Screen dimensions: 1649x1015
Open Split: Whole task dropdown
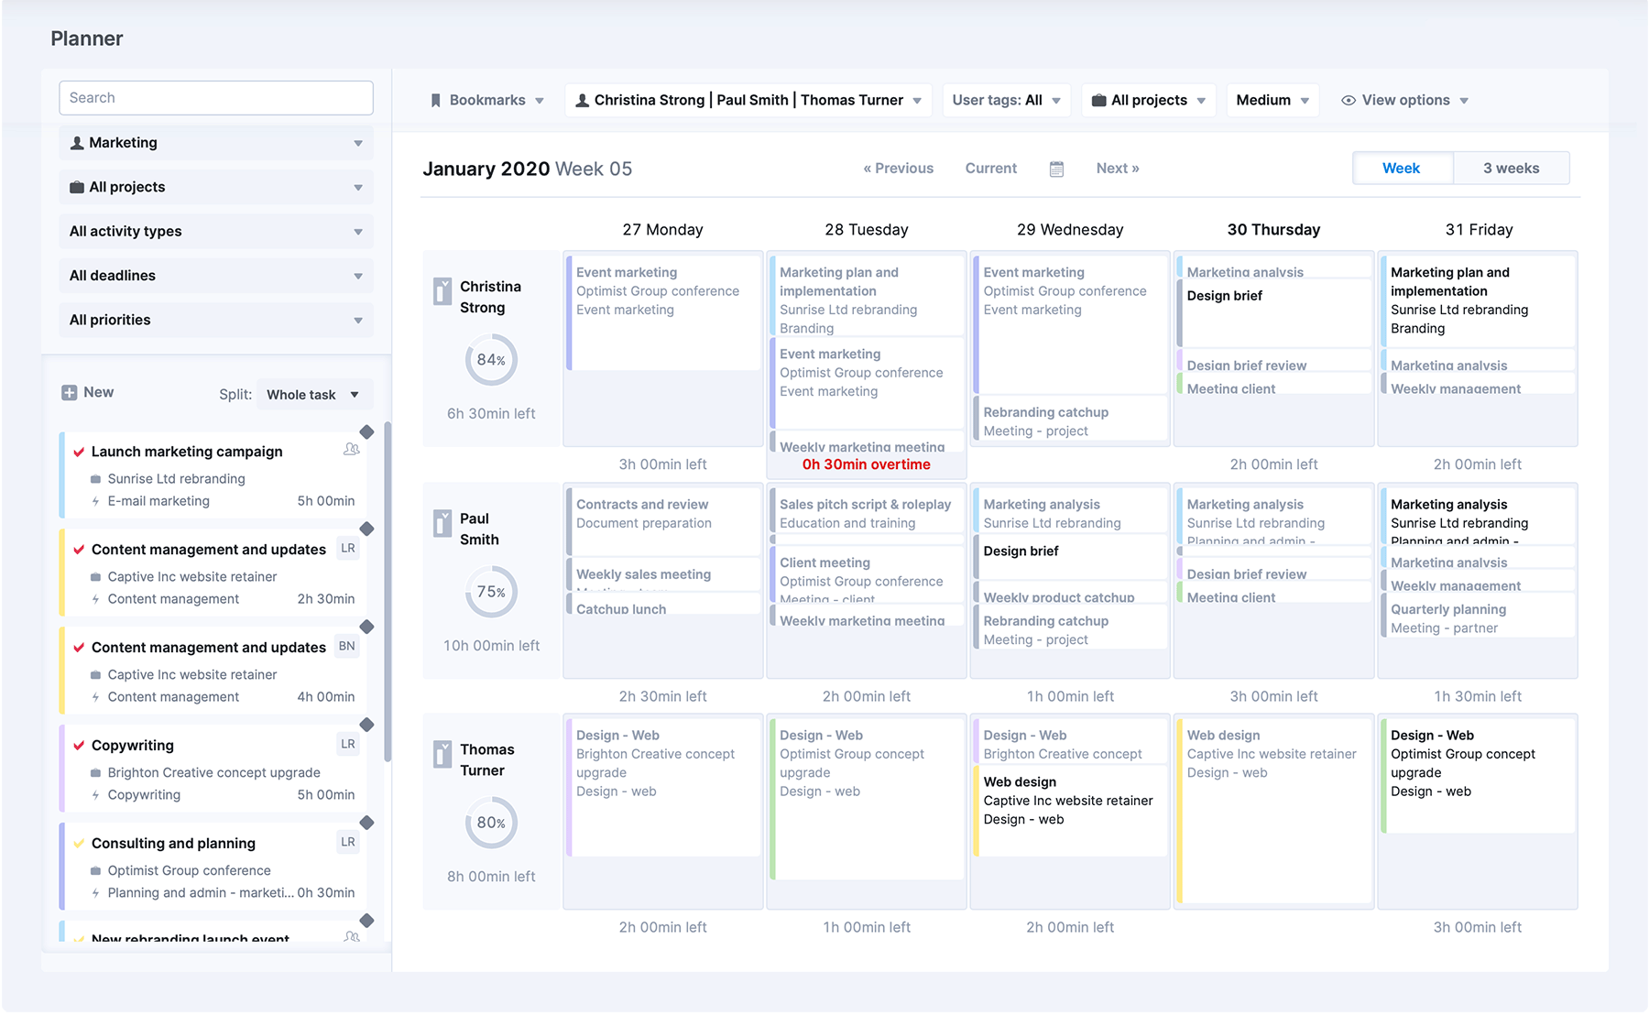(314, 395)
